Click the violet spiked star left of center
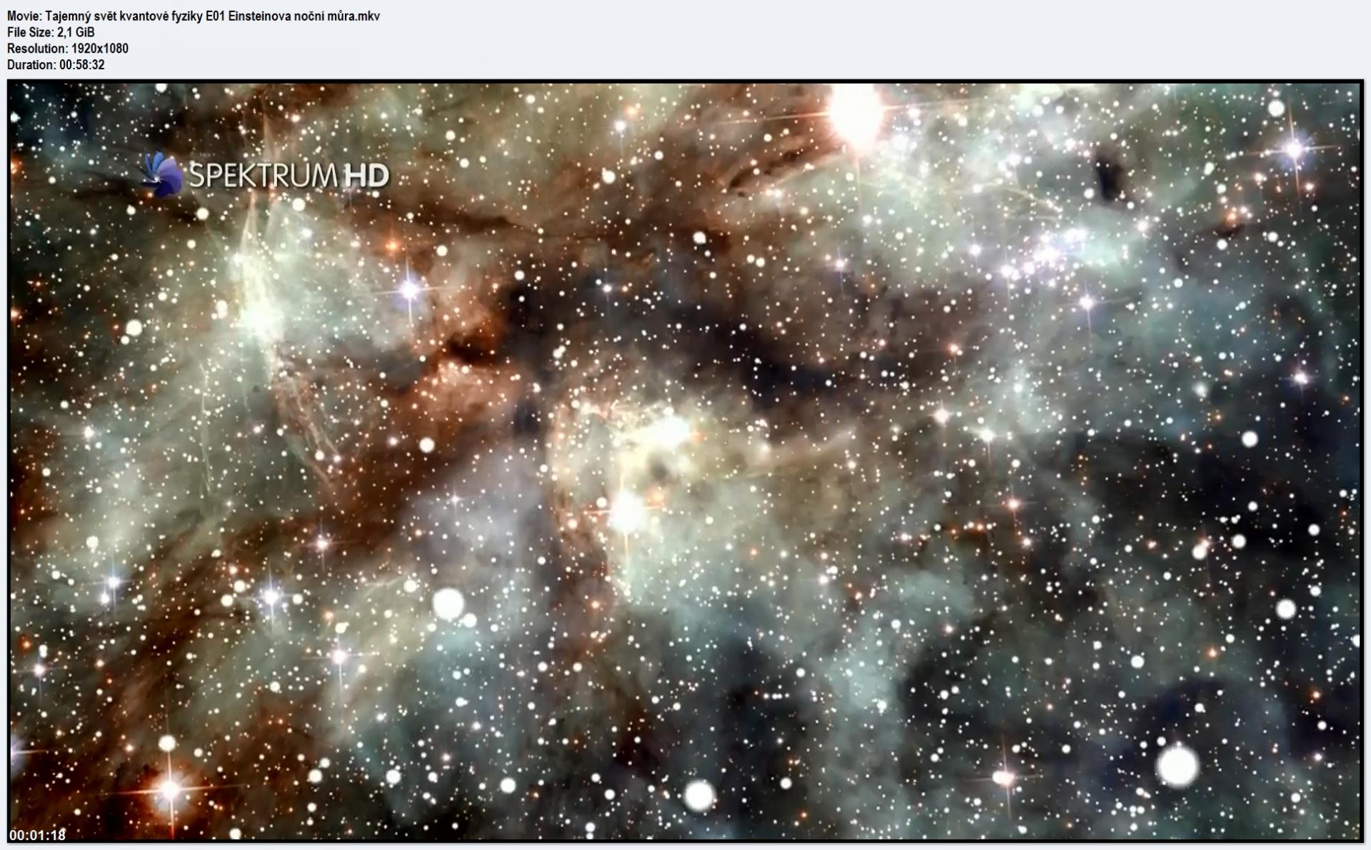1371x850 pixels. point(409,289)
